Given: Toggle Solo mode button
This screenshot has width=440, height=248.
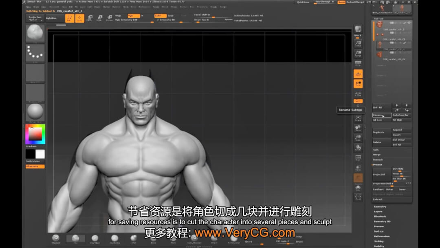Looking at the screenshot, I should (358, 187).
